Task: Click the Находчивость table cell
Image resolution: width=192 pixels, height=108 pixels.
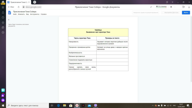Action: click(x=82, y=43)
